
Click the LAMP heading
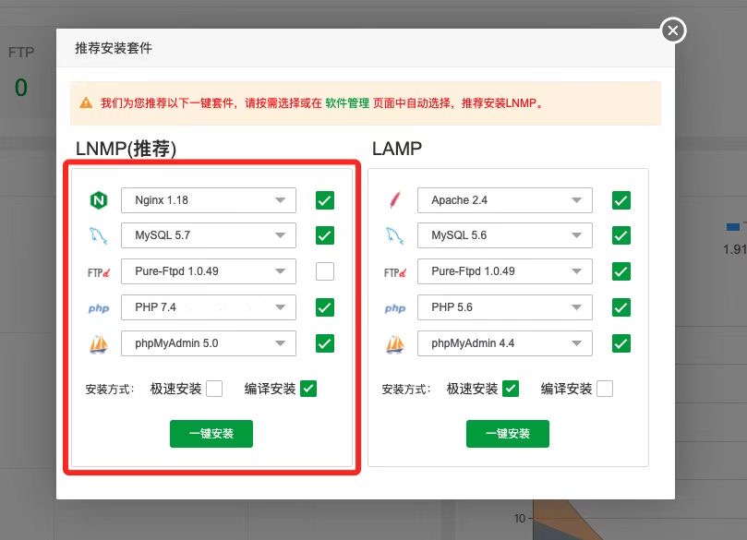click(397, 149)
